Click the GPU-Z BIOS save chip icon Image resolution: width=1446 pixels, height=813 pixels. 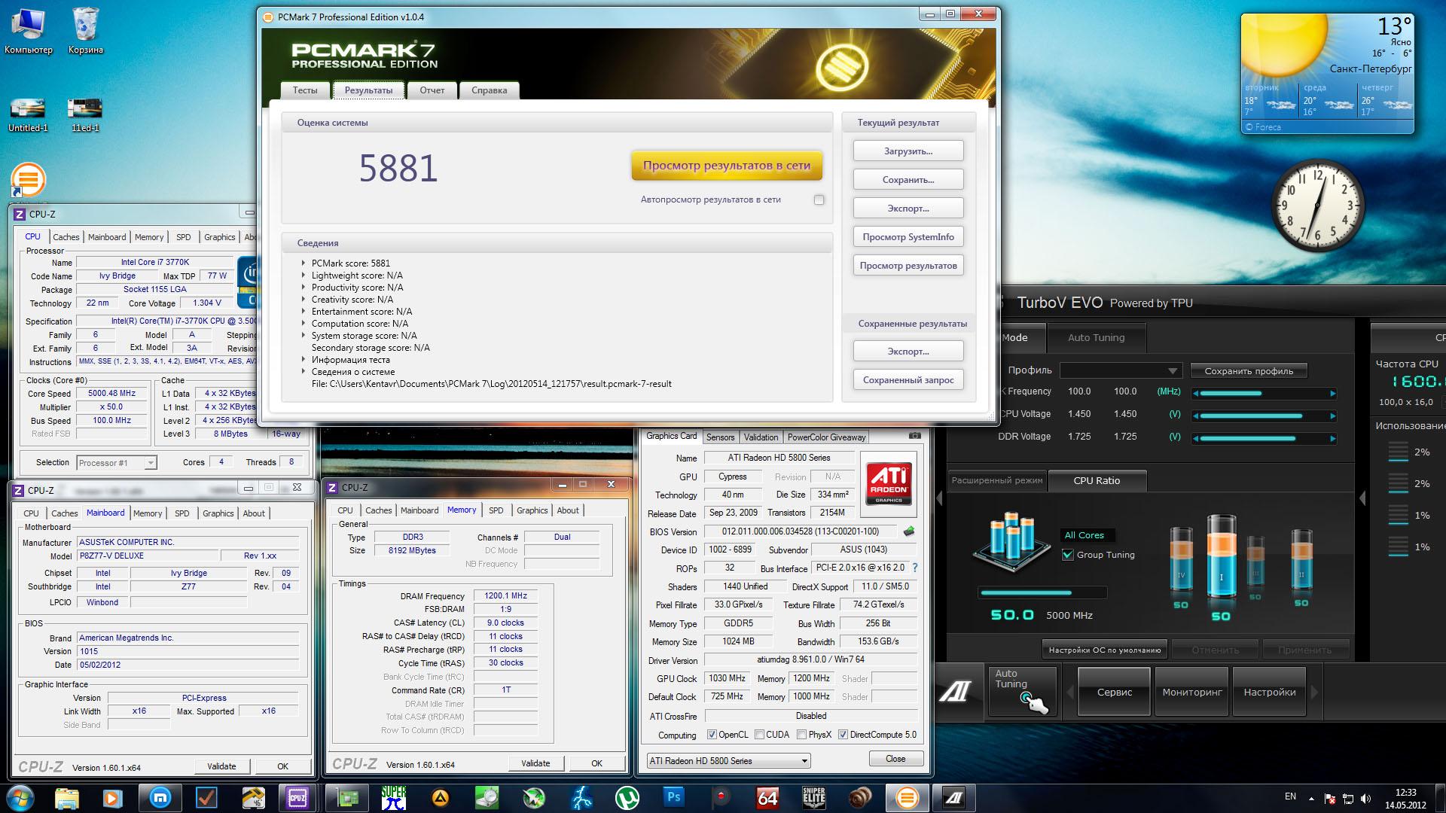point(909,531)
